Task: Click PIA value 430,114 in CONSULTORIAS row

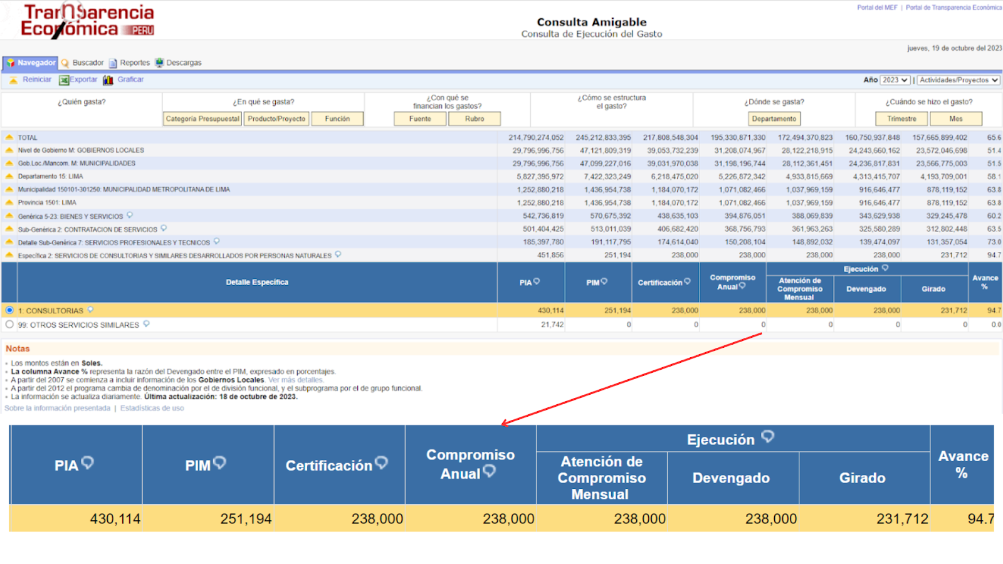Action: tap(550, 310)
